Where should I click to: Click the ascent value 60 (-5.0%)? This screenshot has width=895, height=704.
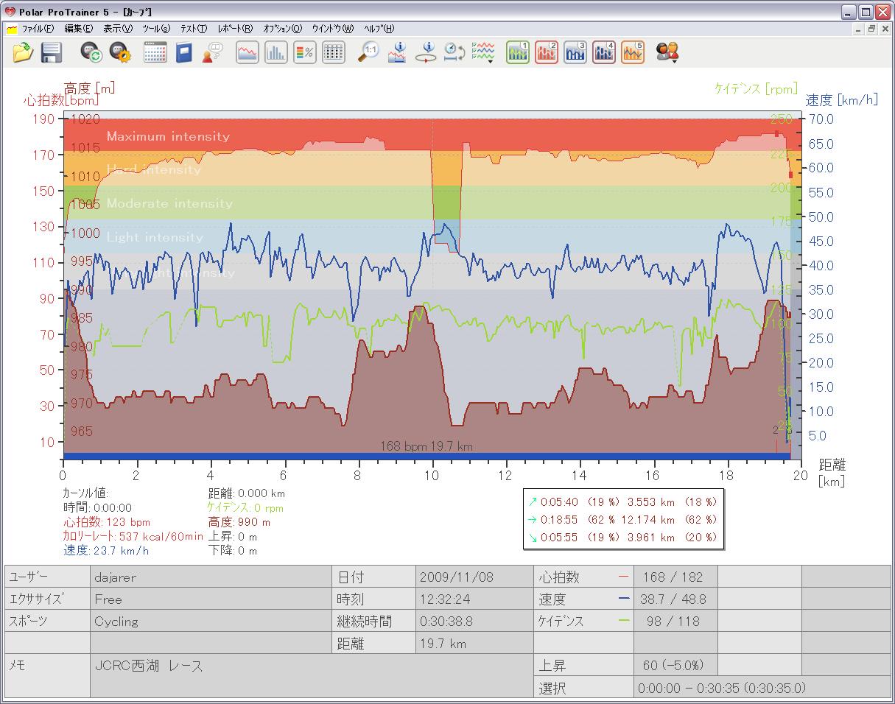(675, 666)
